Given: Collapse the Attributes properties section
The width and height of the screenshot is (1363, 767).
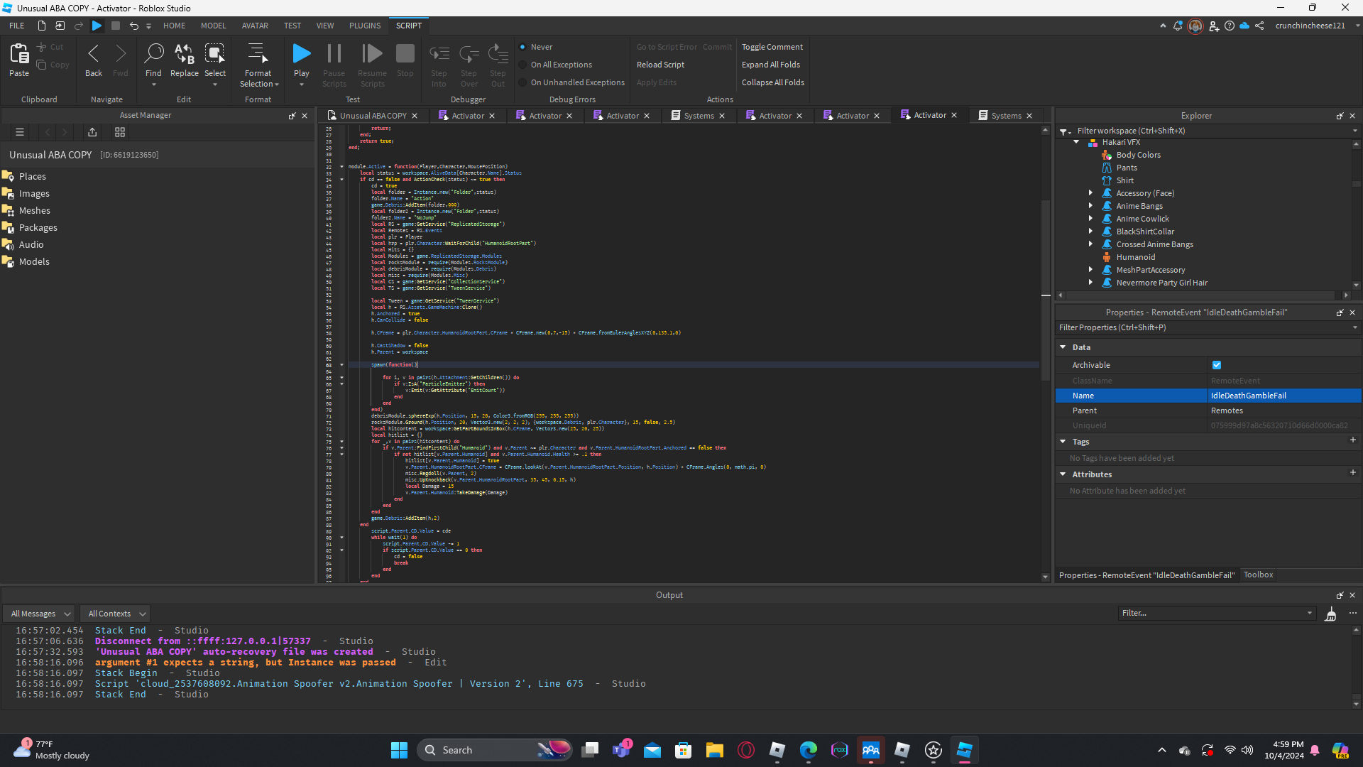Looking at the screenshot, I should point(1063,474).
